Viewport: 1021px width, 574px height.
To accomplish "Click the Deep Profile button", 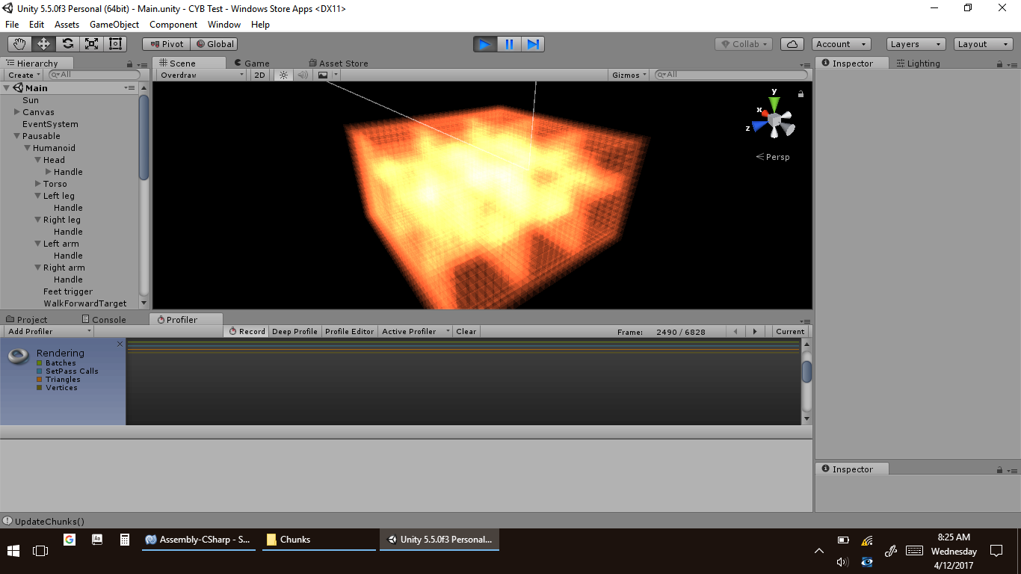I will (x=294, y=331).
